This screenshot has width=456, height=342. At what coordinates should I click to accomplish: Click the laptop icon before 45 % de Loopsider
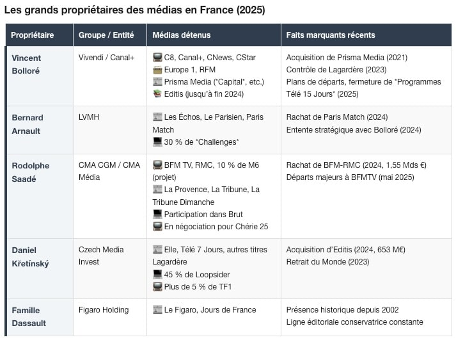click(157, 274)
